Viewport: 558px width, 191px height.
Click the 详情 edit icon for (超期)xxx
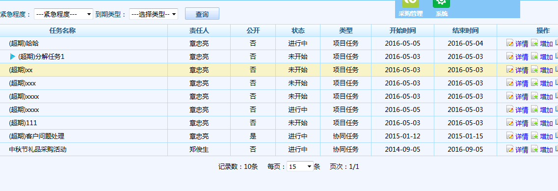[510, 83]
